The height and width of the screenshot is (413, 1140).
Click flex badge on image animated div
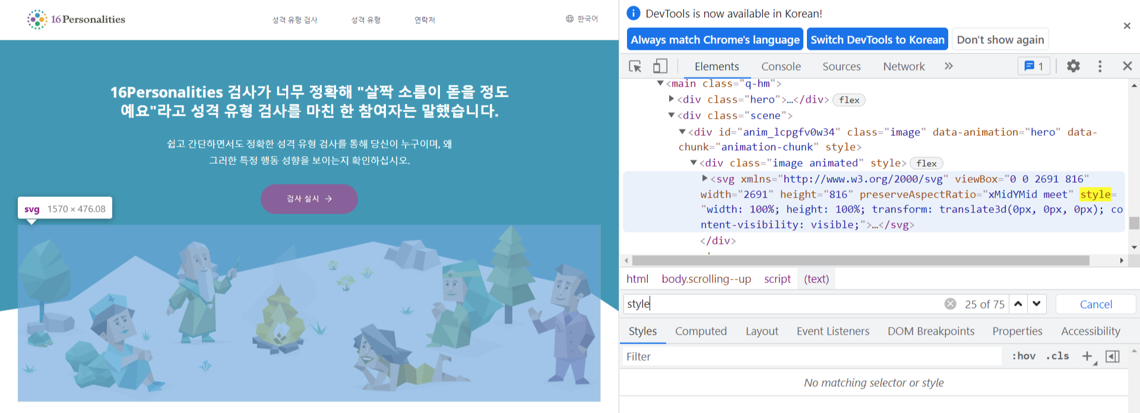click(926, 163)
